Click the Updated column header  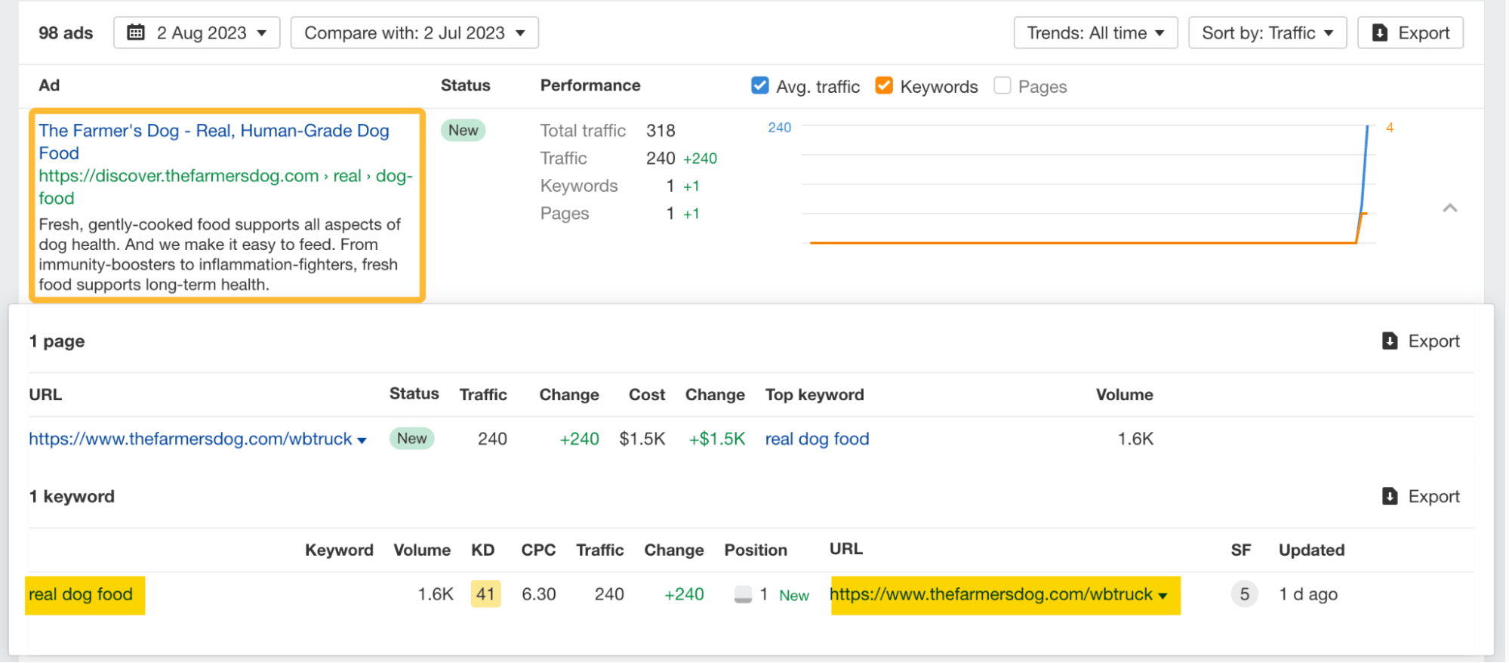[x=1311, y=550]
